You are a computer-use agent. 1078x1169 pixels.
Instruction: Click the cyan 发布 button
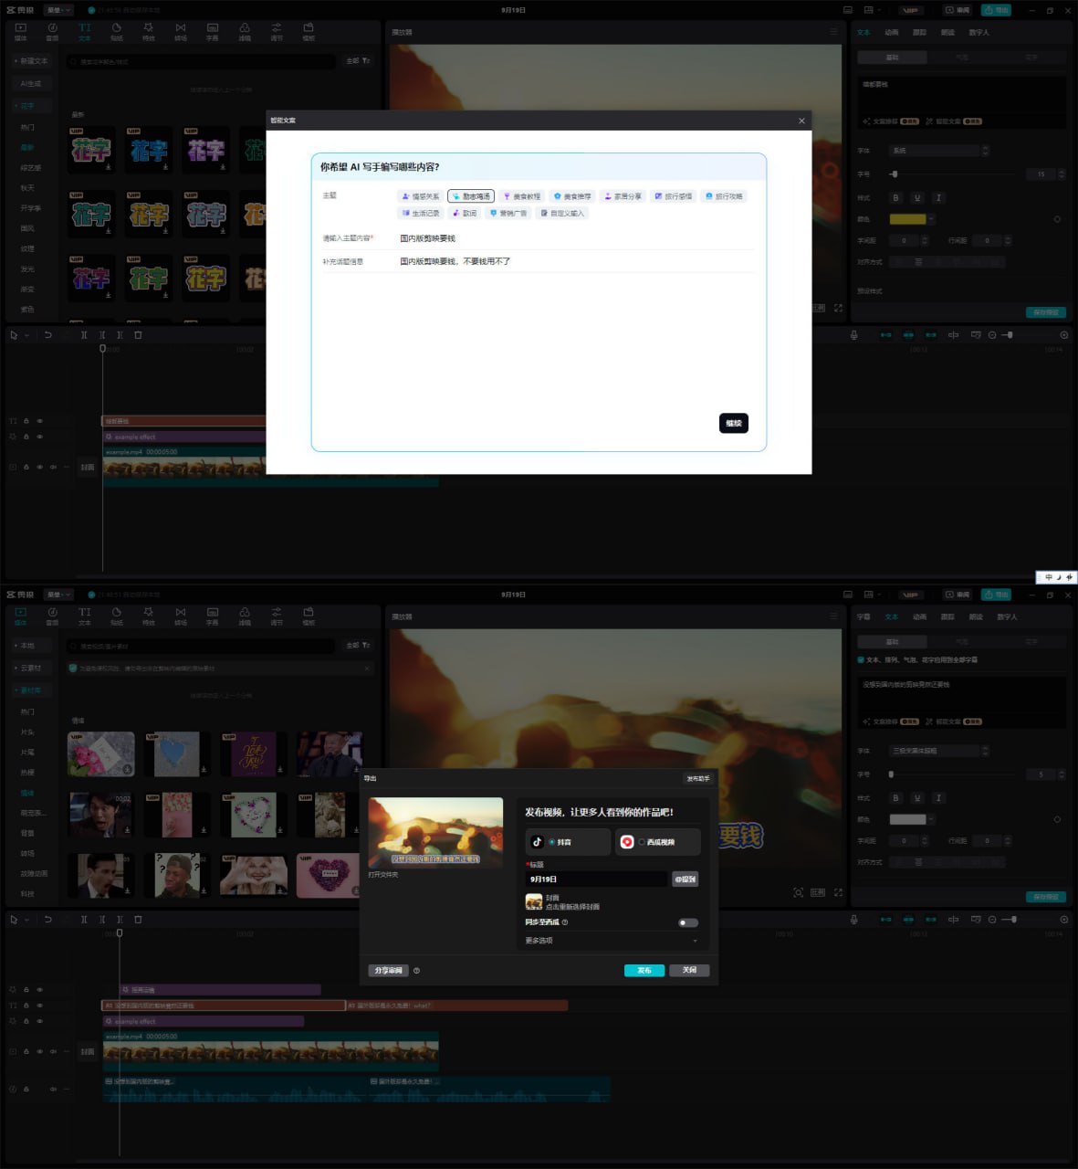644,970
